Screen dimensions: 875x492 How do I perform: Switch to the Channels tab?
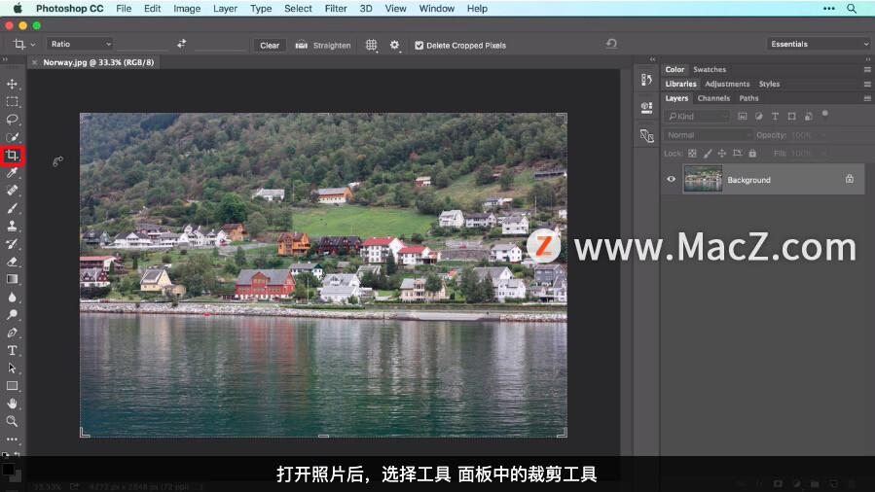[x=713, y=98]
